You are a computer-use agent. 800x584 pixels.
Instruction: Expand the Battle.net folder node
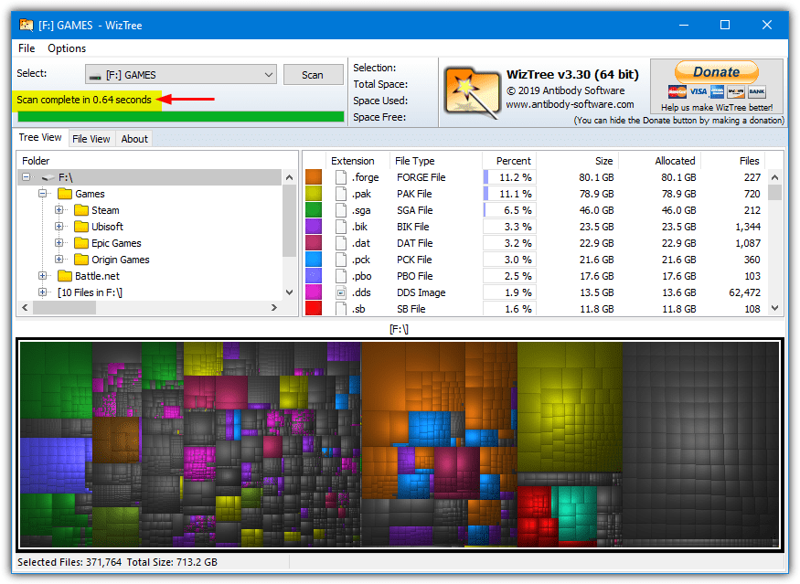pos(42,275)
